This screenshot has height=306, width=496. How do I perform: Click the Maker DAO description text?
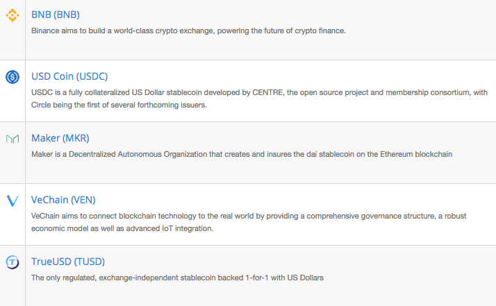[242, 154]
